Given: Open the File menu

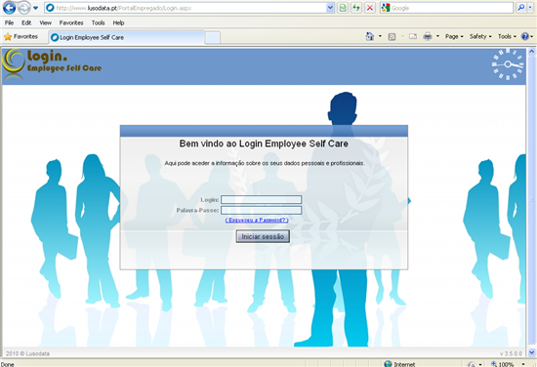Looking at the screenshot, I should (x=9, y=23).
